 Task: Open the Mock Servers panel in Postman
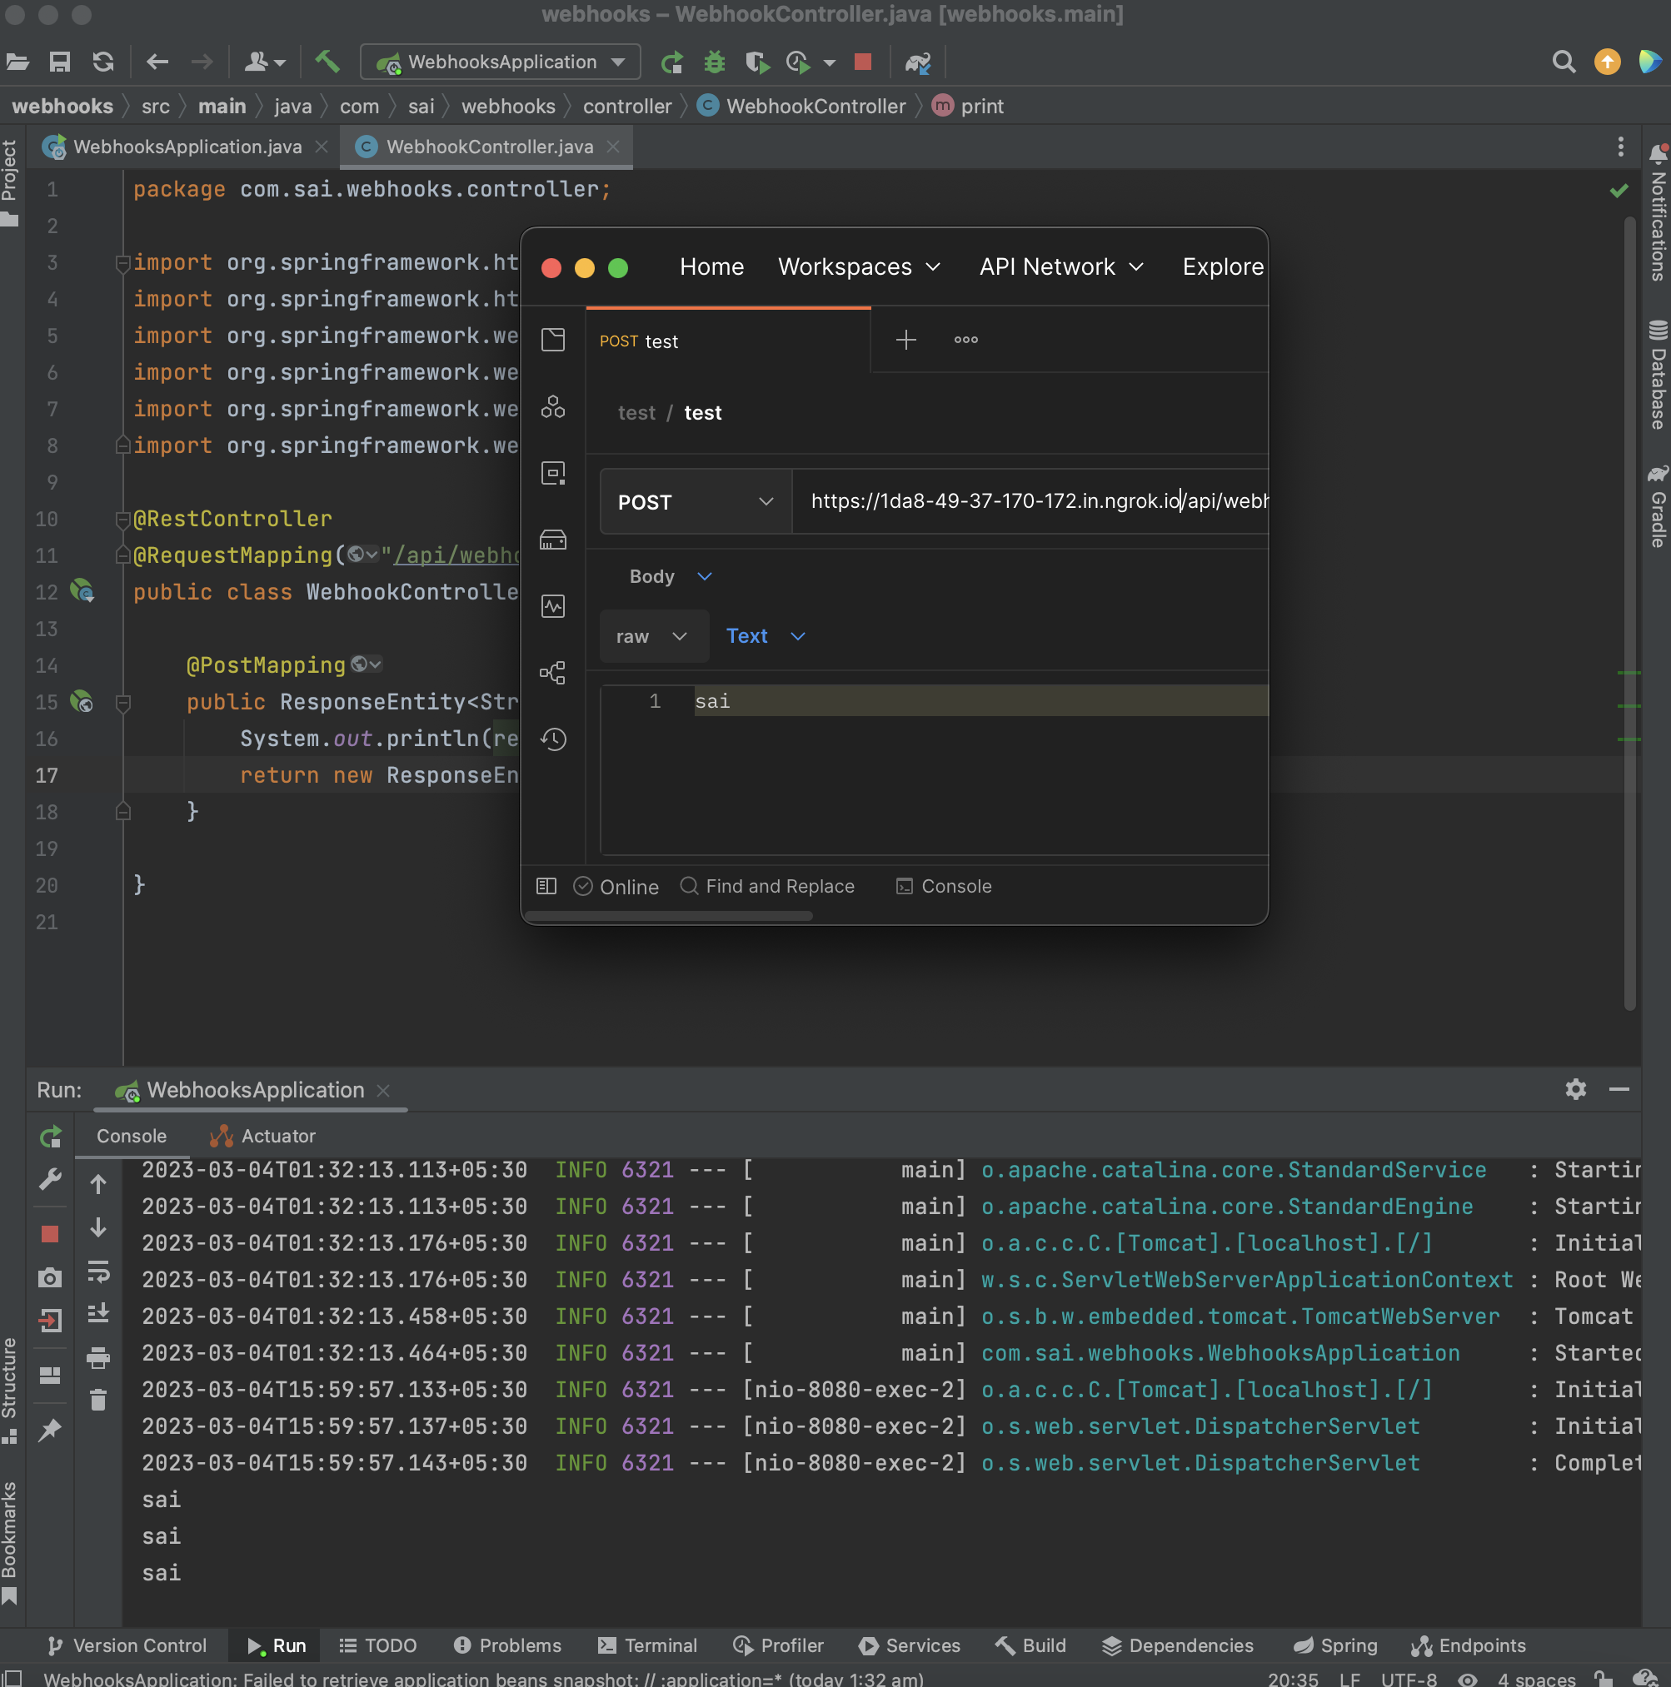(x=553, y=540)
